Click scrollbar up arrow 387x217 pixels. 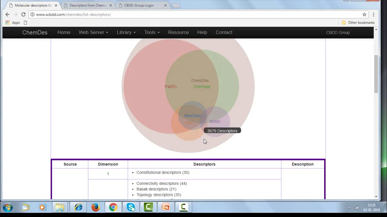point(376,29)
